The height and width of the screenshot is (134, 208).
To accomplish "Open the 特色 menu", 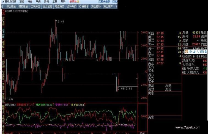I will (30, 2).
